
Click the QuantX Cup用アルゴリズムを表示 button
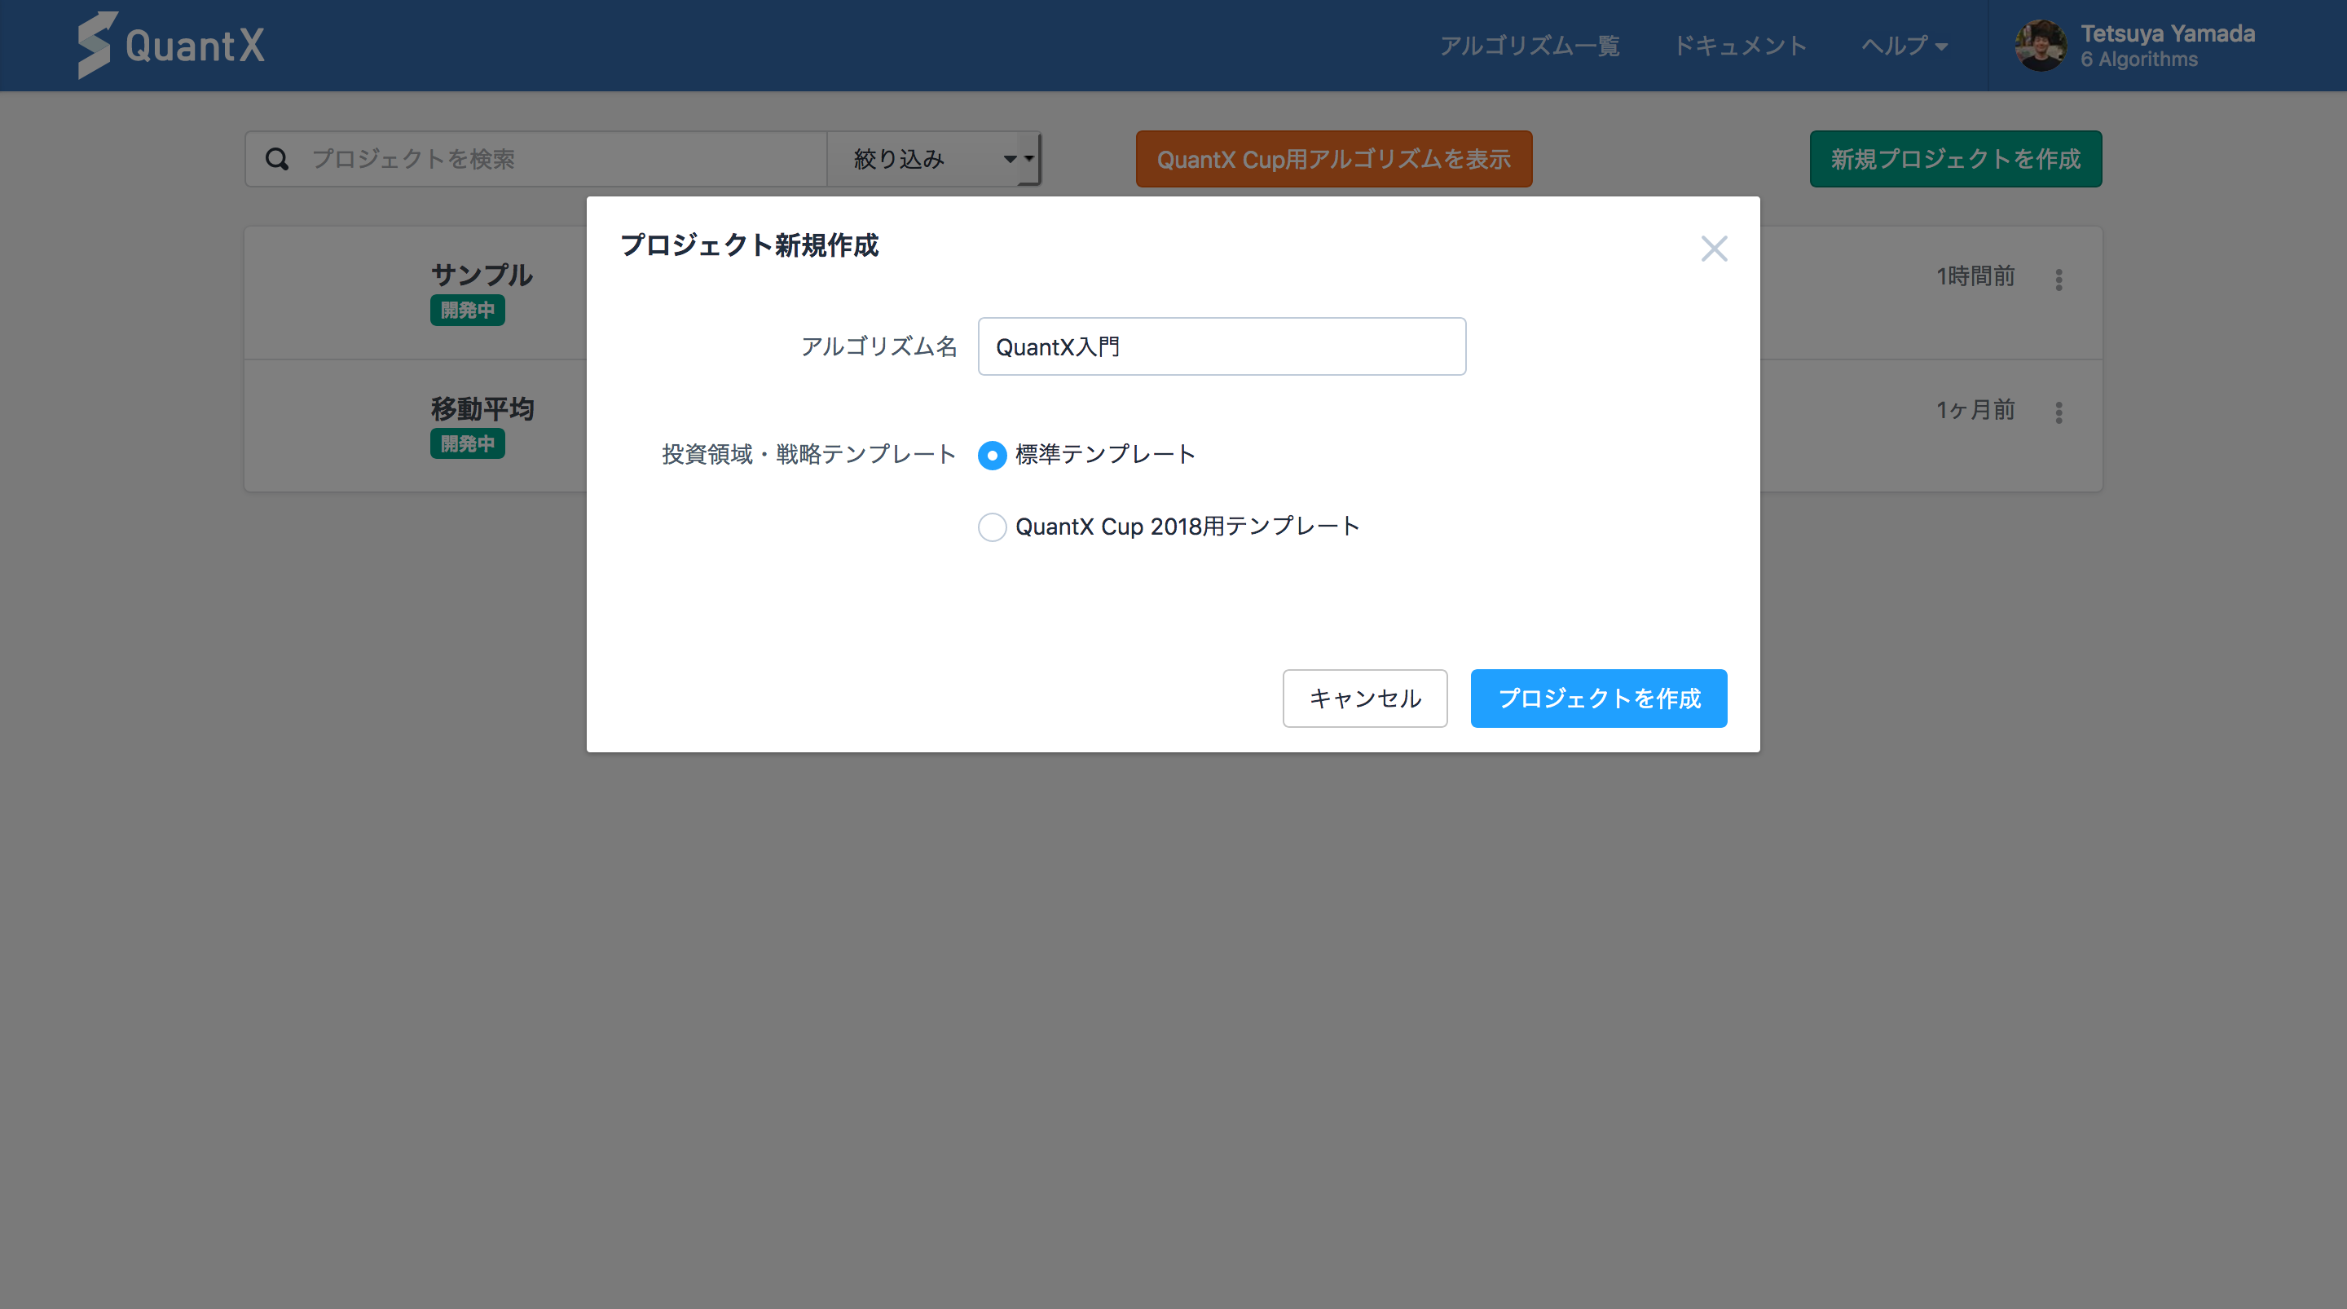(x=1333, y=160)
